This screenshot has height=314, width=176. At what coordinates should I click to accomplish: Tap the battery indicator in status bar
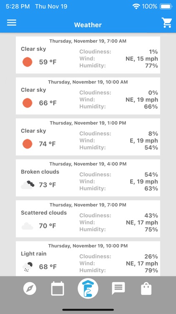[166, 6]
